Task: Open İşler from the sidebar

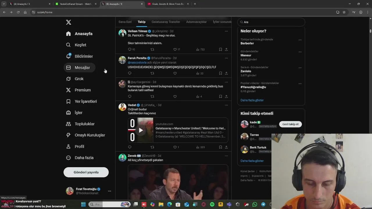Action: (74, 113)
